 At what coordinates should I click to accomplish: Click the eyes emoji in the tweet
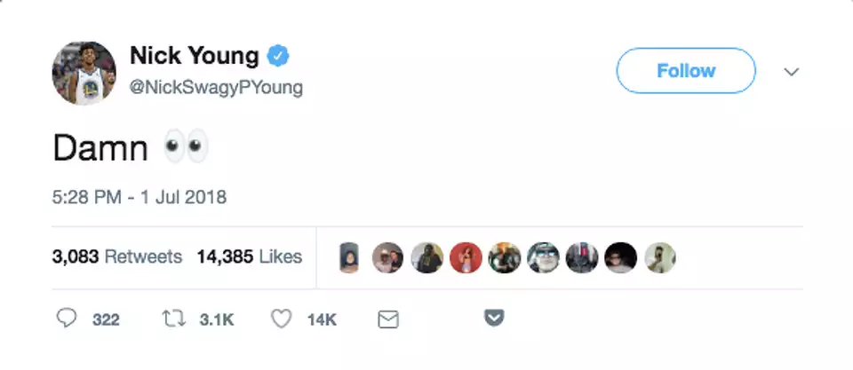[x=186, y=146]
